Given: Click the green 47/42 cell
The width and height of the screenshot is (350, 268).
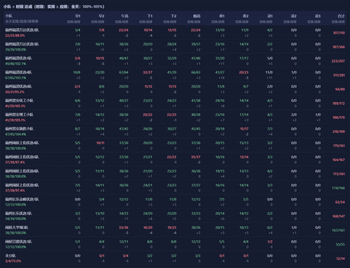Looking at the screenshot, I should point(124,129).
